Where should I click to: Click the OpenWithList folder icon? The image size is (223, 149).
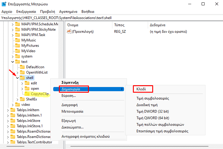[x=22, y=72]
